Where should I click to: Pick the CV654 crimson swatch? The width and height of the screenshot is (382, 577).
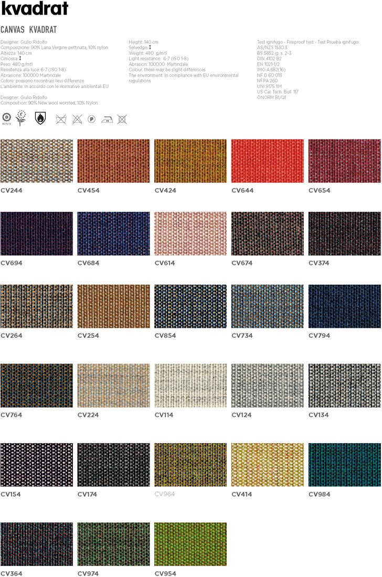[344, 161]
